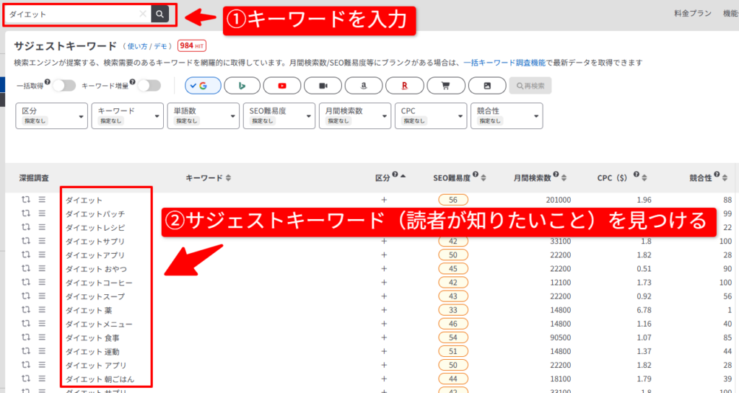The height and width of the screenshot is (393, 739).
Task: Toggle the 一括取得 switch
Action: tap(63, 86)
